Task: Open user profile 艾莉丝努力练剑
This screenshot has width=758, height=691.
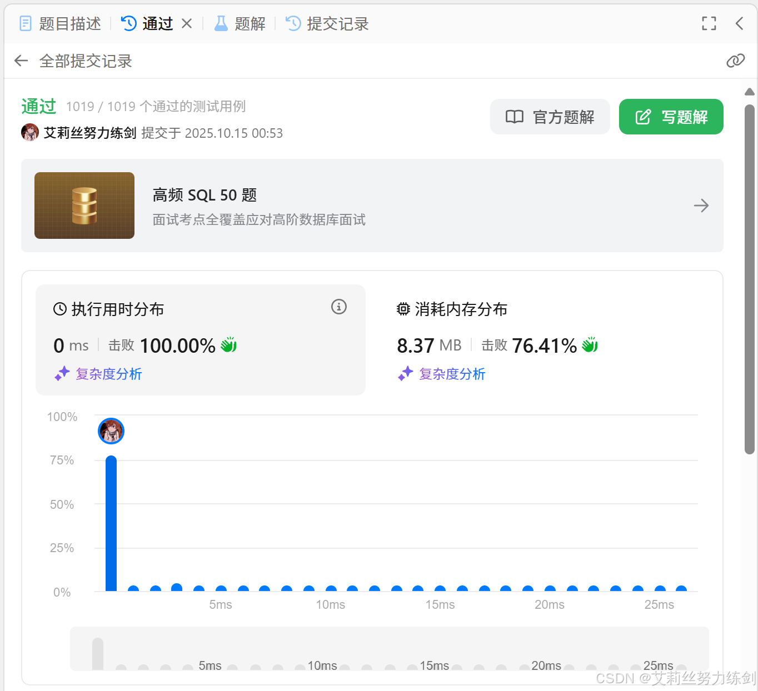Action: tap(90, 133)
